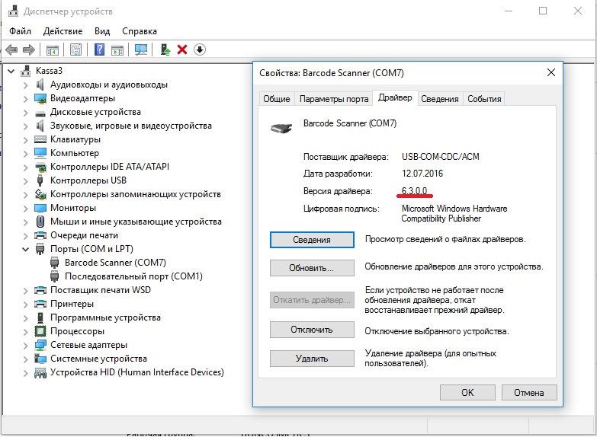The height and width of the screenshot is (437, 597).
Task: Expand Дисковые устройства node
Action: pyautogui.click(x=25, y=112)
